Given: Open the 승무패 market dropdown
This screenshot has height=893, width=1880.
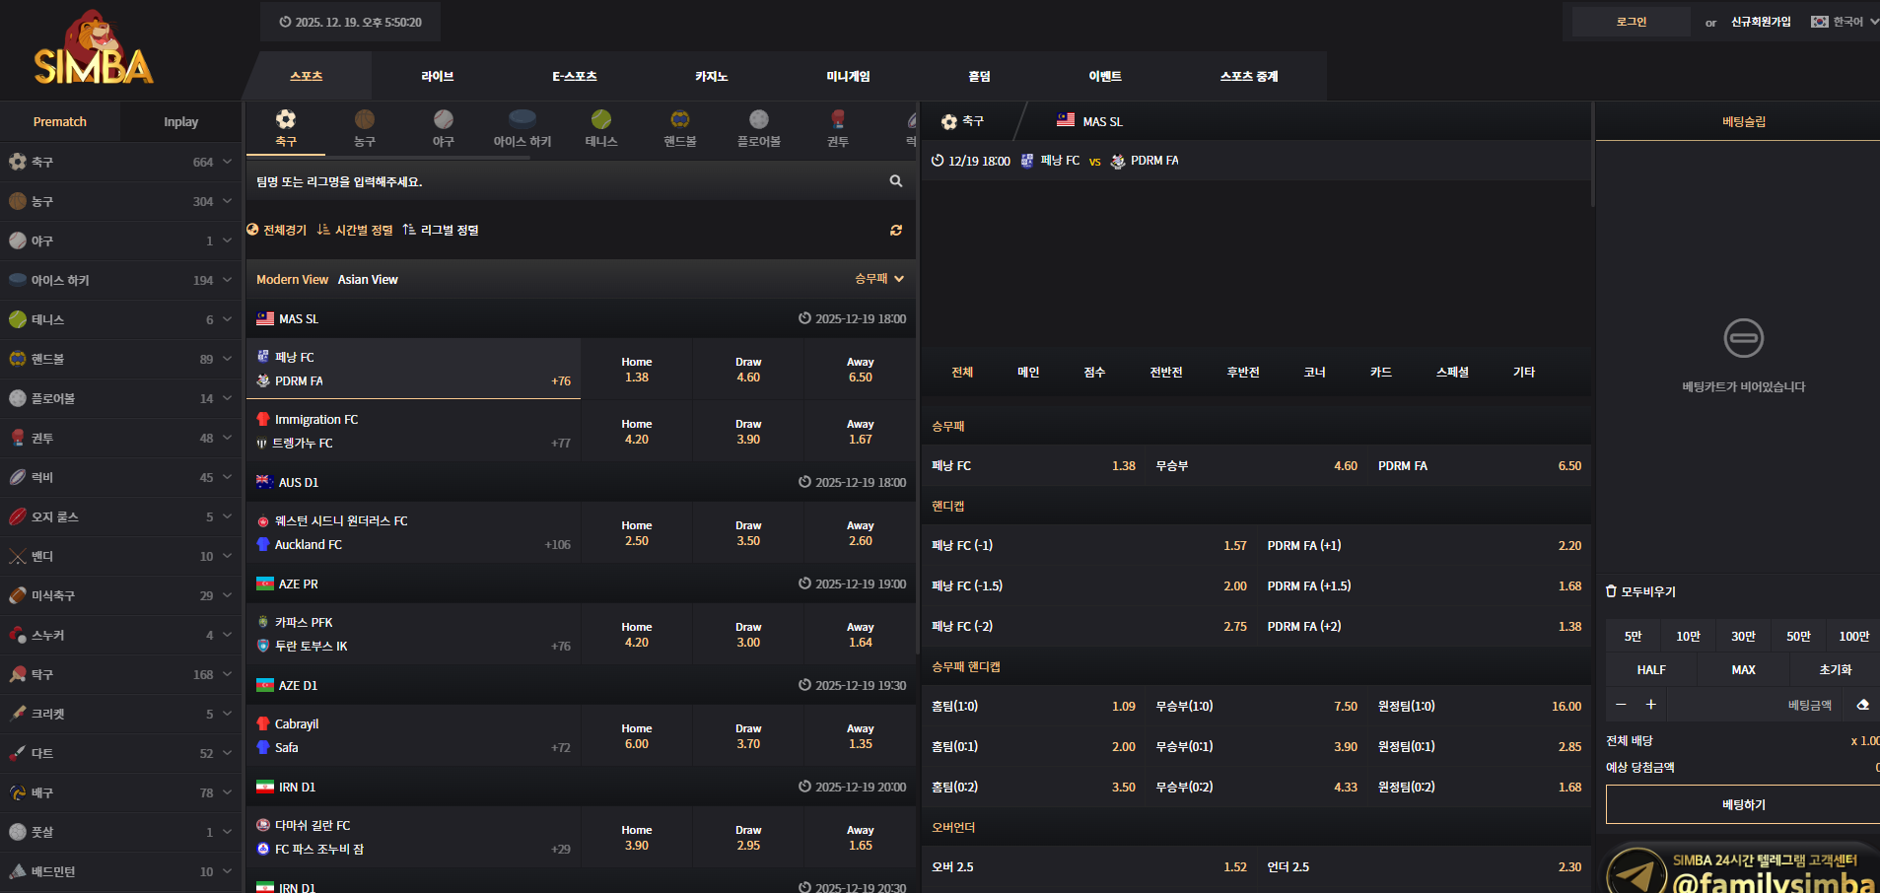Looking at the screenshot, I should [878, 279].
